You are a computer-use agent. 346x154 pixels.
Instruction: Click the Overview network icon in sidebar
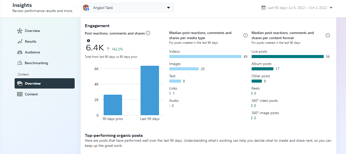(20, 31)
